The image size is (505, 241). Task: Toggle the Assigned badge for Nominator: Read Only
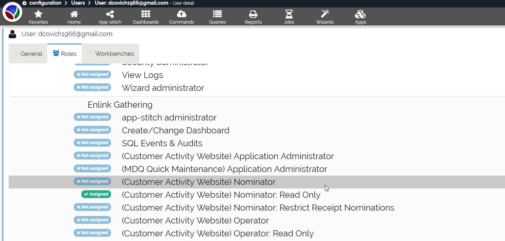pyautogui.click(x=96, y=194)
